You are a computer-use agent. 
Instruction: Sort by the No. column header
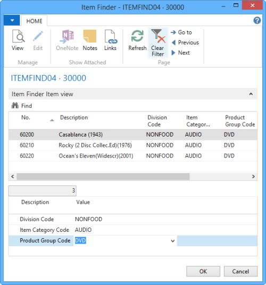(26, 118)
